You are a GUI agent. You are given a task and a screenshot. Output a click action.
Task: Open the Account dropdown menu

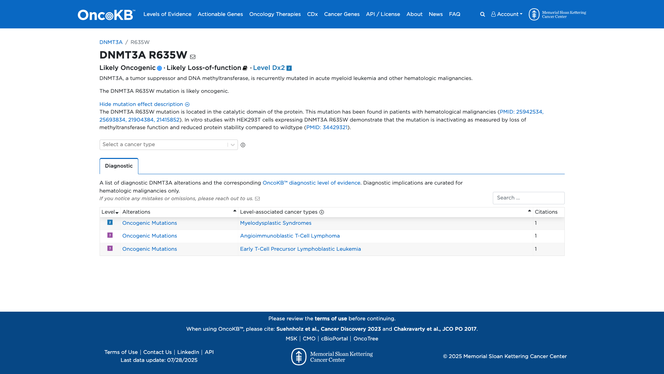click(x=507, y=14)
